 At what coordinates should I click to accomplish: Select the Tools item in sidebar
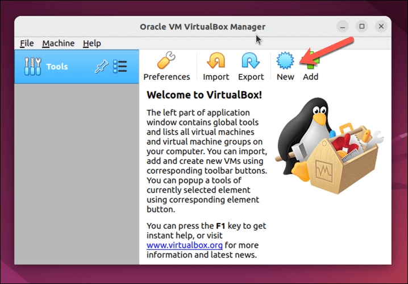(77, 67)
